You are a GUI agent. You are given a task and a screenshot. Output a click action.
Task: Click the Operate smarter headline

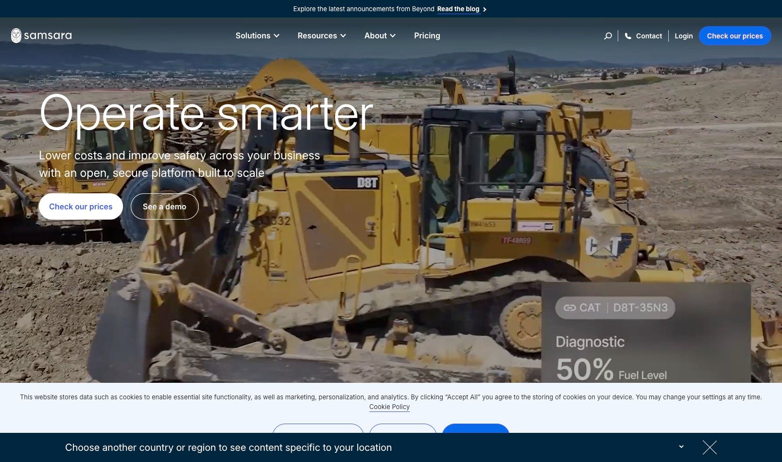coord(206,114)
